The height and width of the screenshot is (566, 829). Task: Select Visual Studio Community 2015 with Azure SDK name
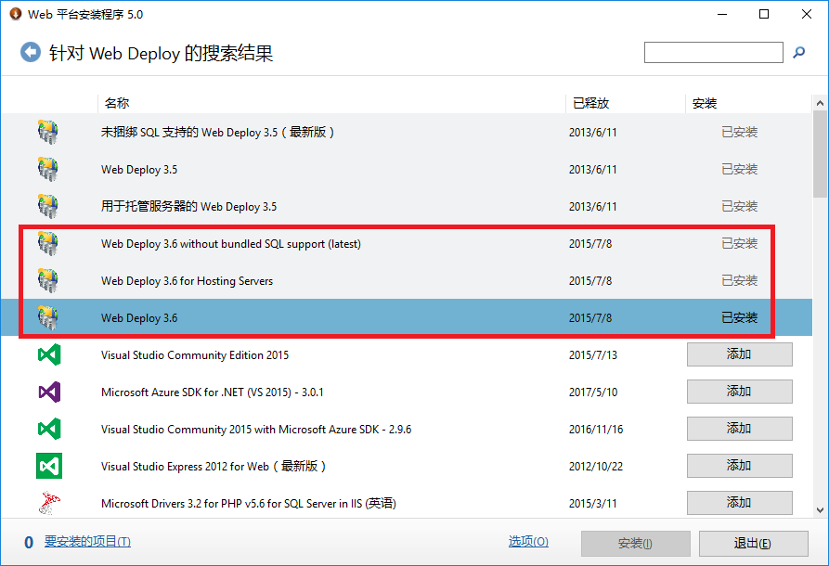256,429
